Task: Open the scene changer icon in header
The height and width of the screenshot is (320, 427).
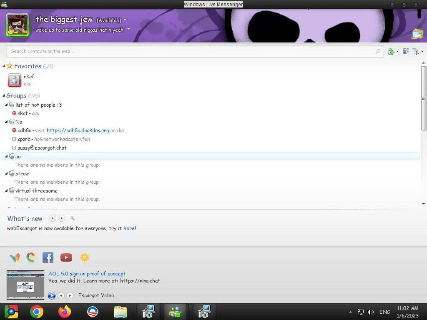Action: [417, 34]
